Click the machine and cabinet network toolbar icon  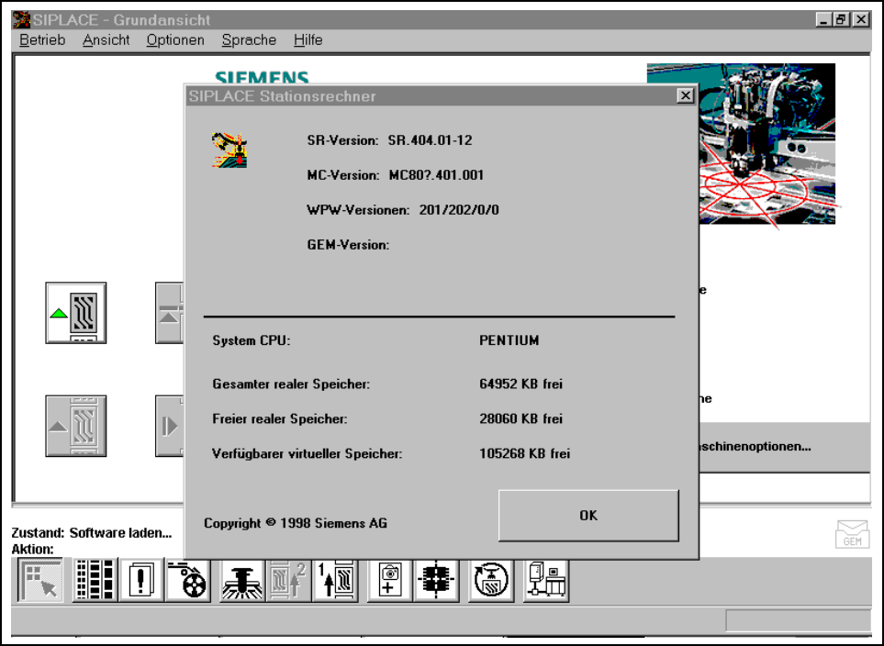pyautogui.click(x=545, y=580)
